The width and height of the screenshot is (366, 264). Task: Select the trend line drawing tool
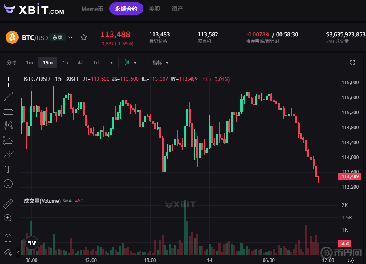[8, 96]
